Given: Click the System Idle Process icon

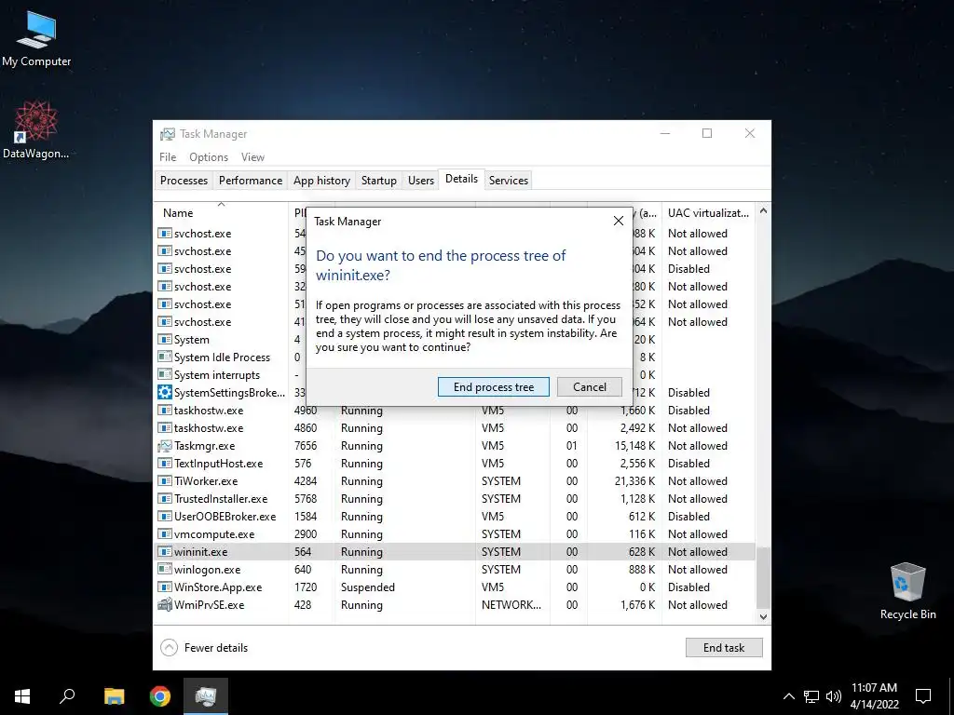Looking at the screenshot, I should (164, 357).
